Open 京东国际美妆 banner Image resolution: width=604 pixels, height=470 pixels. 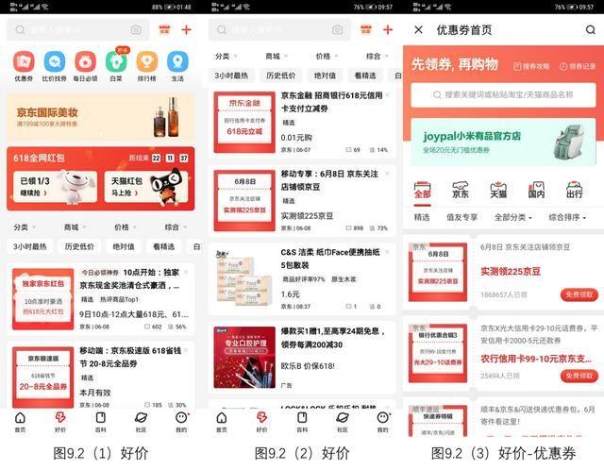(101, 118)
